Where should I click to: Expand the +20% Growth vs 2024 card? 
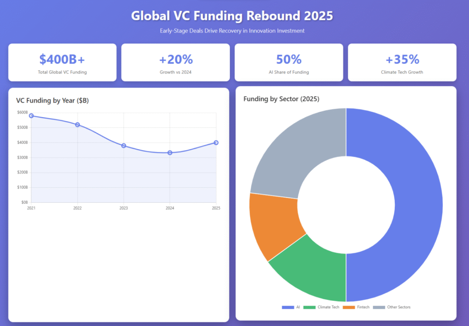tap(175, 62)
